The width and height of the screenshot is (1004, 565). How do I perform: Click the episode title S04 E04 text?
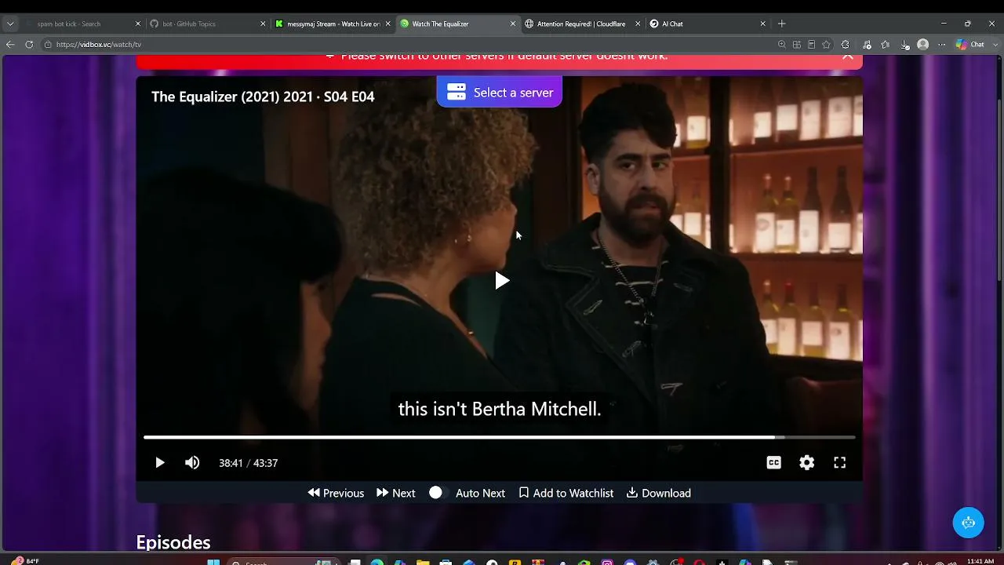[263, 97]
